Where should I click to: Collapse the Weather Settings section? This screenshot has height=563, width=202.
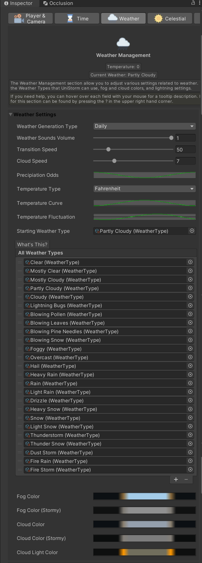11,114
